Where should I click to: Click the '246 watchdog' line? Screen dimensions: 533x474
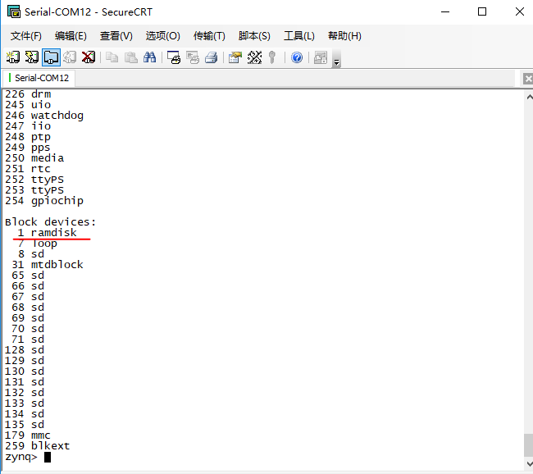43,116
